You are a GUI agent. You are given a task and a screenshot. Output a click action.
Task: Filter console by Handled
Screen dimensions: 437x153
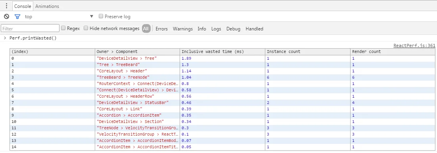tap(254, 28)
